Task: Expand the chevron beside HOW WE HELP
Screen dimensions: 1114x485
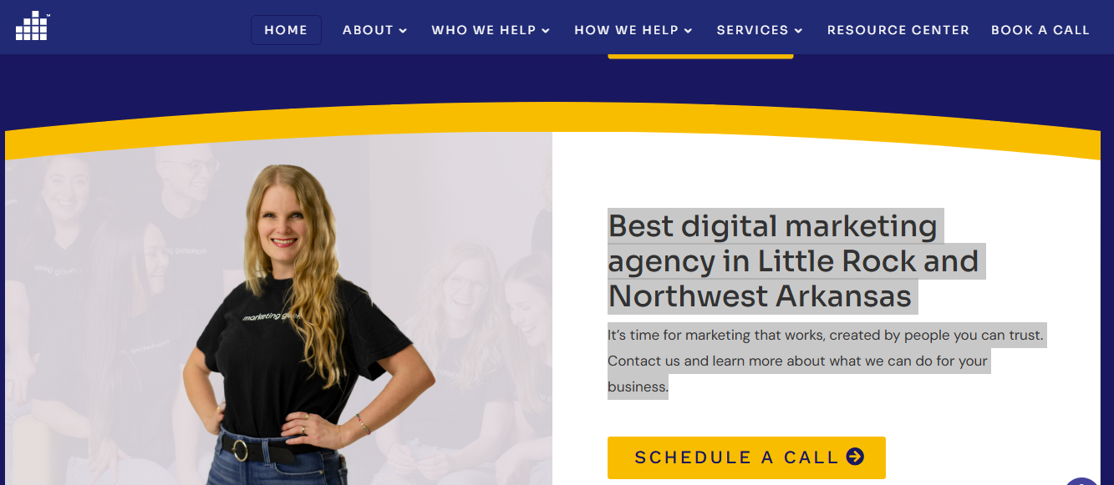Action: [689, 31]
